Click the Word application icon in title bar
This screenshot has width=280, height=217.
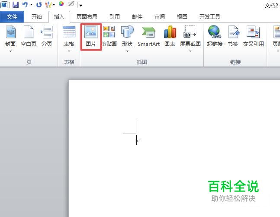click(x=4, y=5)
